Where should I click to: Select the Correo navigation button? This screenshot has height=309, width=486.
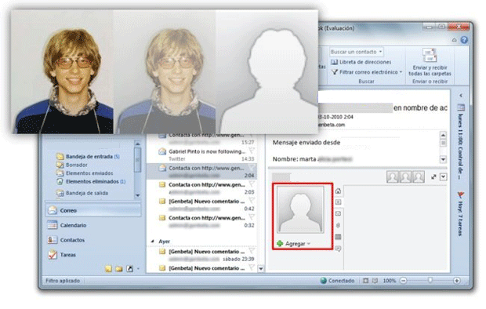(93, 210)
